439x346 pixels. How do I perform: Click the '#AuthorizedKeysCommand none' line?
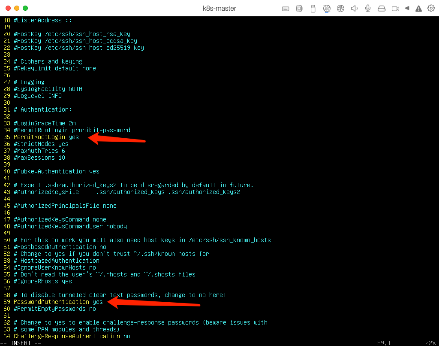[60, 219]
